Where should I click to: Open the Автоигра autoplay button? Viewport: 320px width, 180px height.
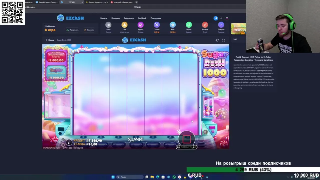tap(186, 147)
